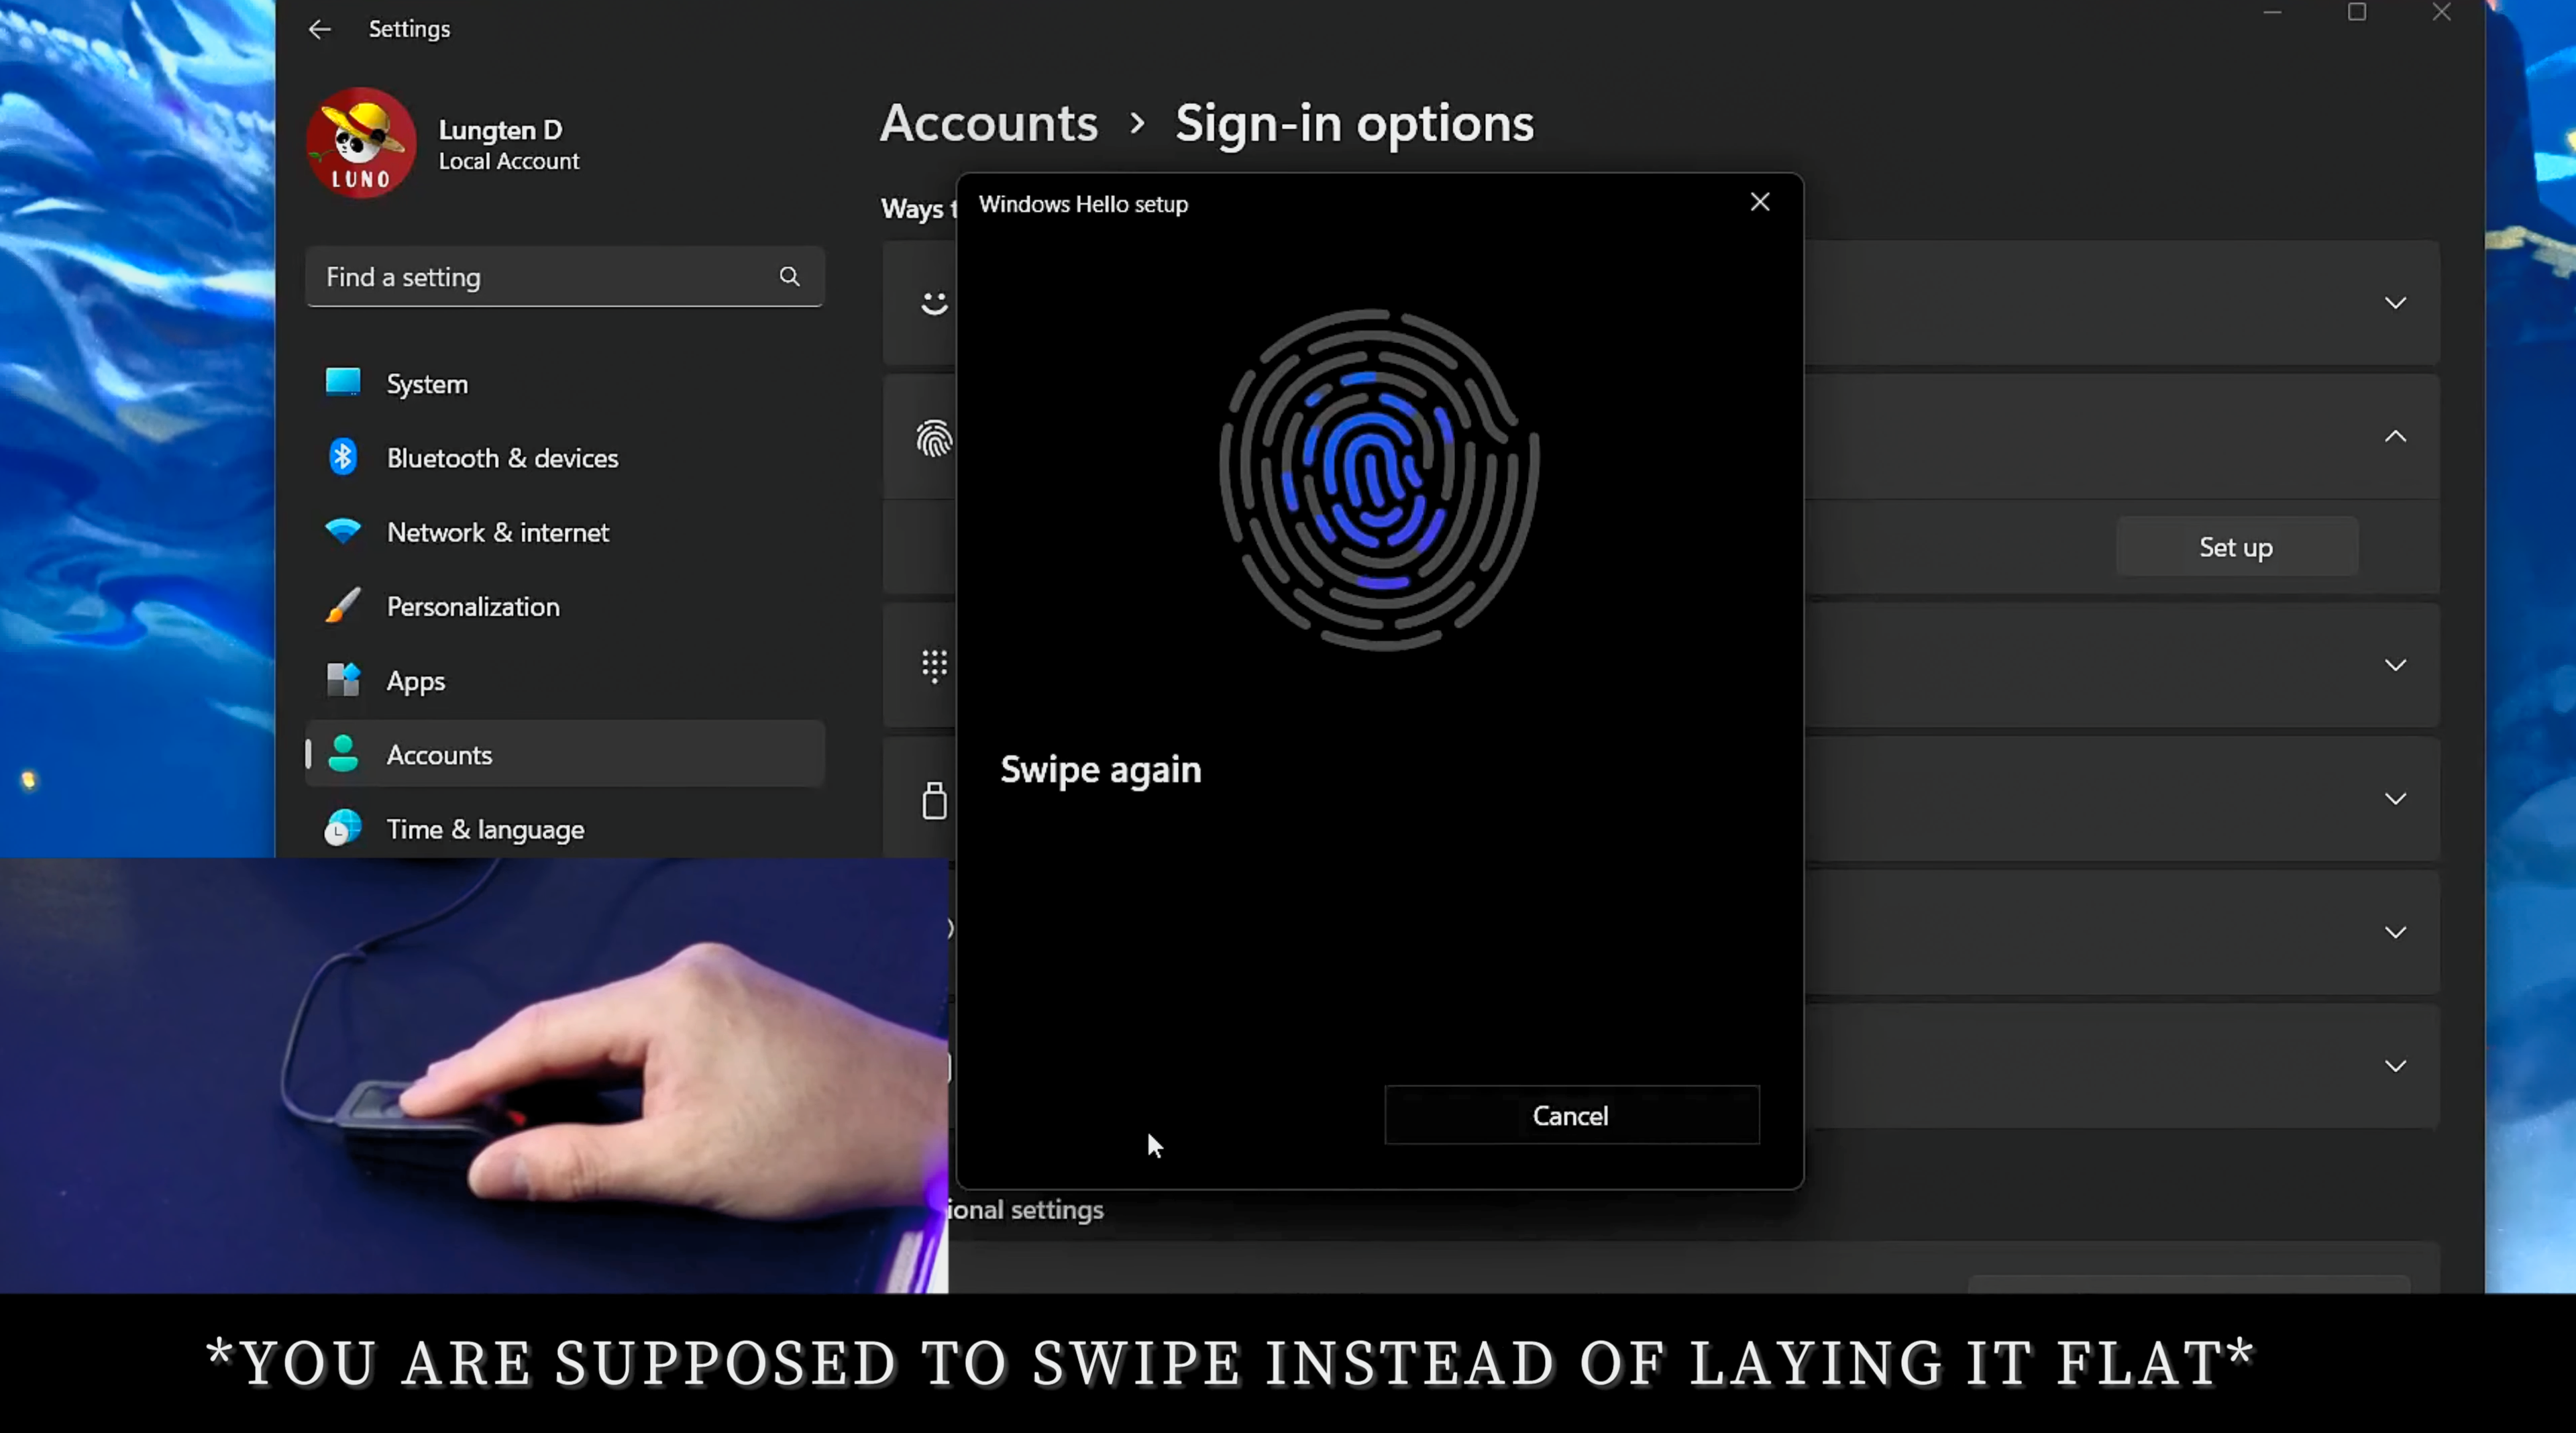Click the Find a setting search field
The width and height of the screenshot is (2576, 1433).
pos(564,277)
